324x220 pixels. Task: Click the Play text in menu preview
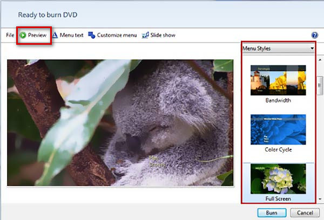[x=153, y=159]
